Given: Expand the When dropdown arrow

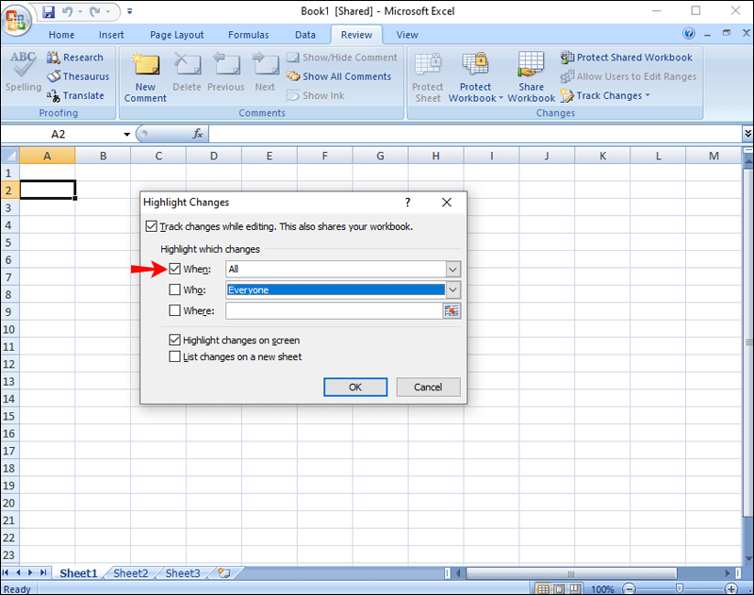Looking at the screenshot, I should coord(452,270).
